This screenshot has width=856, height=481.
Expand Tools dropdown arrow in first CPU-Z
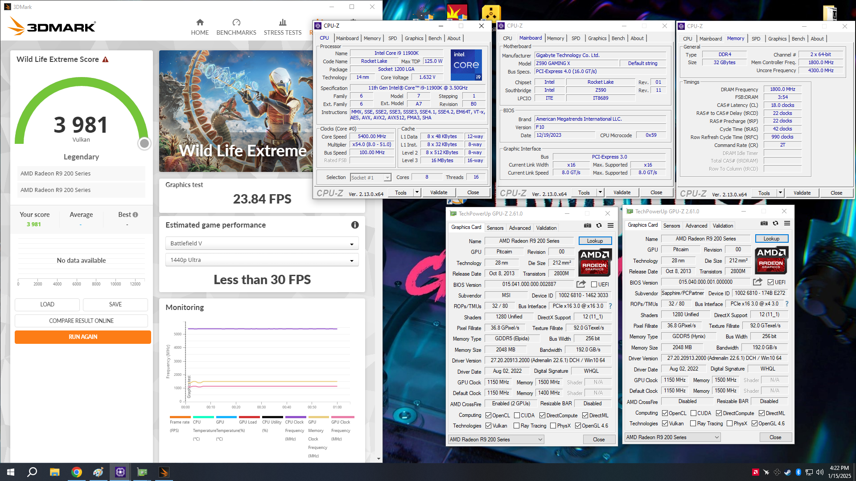coord(417,192)
